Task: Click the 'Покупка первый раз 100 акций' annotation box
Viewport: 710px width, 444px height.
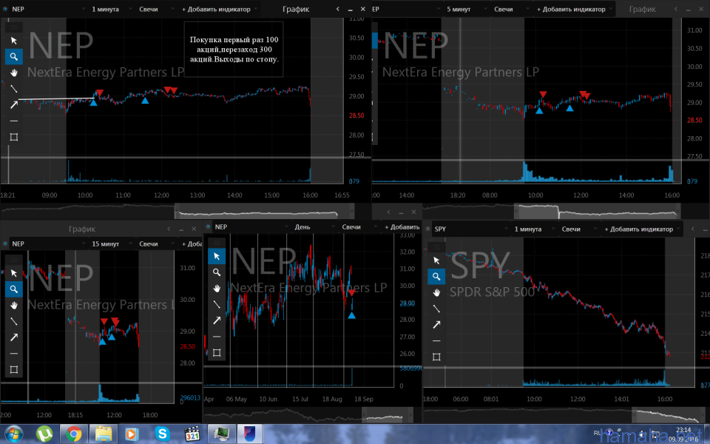Action: 234,50
